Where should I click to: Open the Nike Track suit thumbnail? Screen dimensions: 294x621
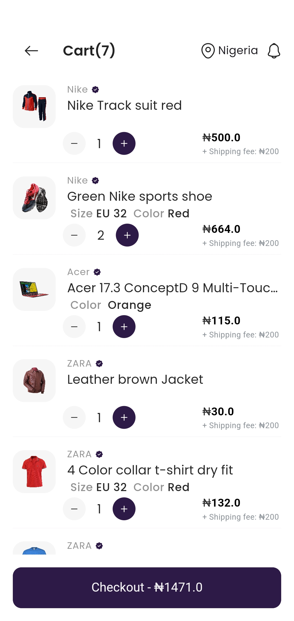tap(34, 106)
